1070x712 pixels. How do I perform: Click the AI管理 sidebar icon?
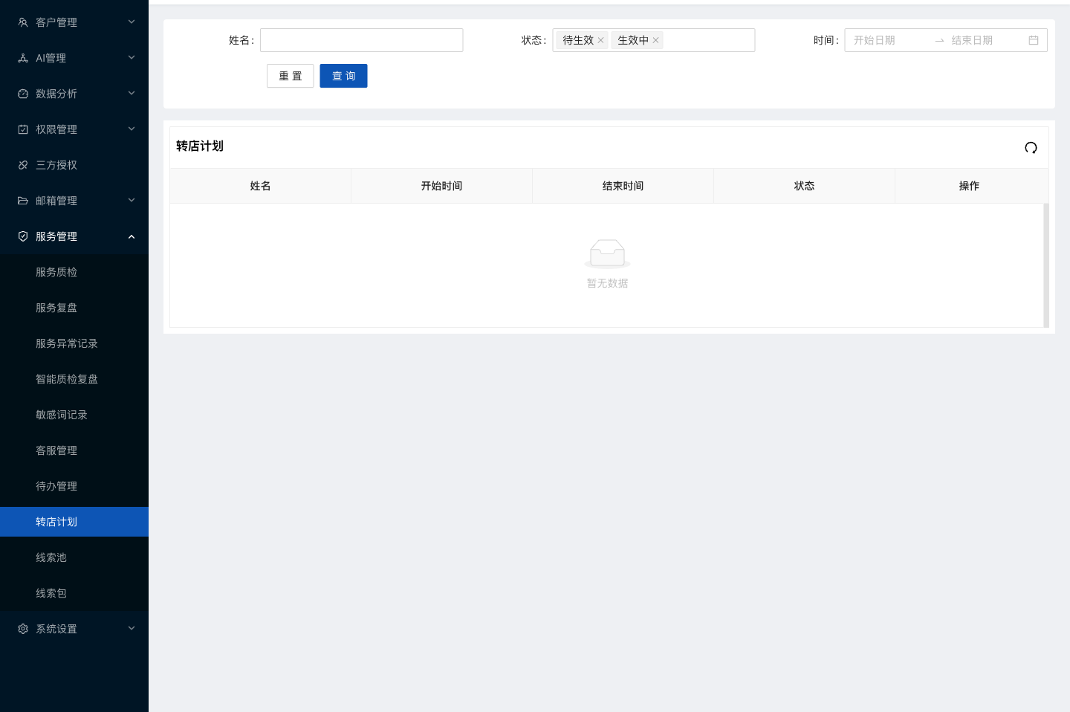[23, 58]
